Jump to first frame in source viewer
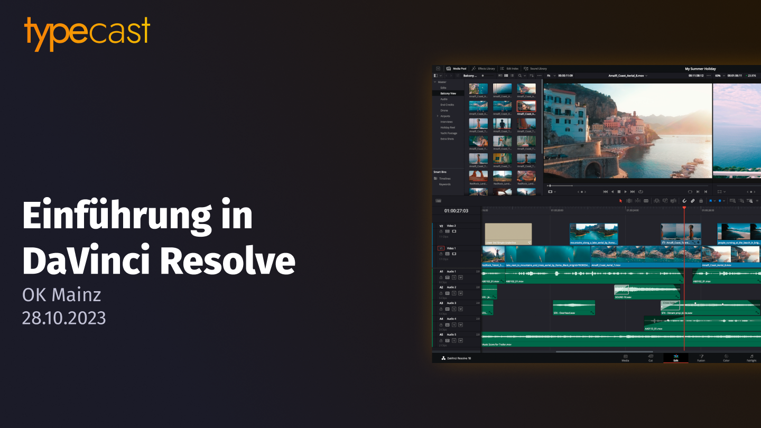Screen dimensions: 761x428 (606, 192)
